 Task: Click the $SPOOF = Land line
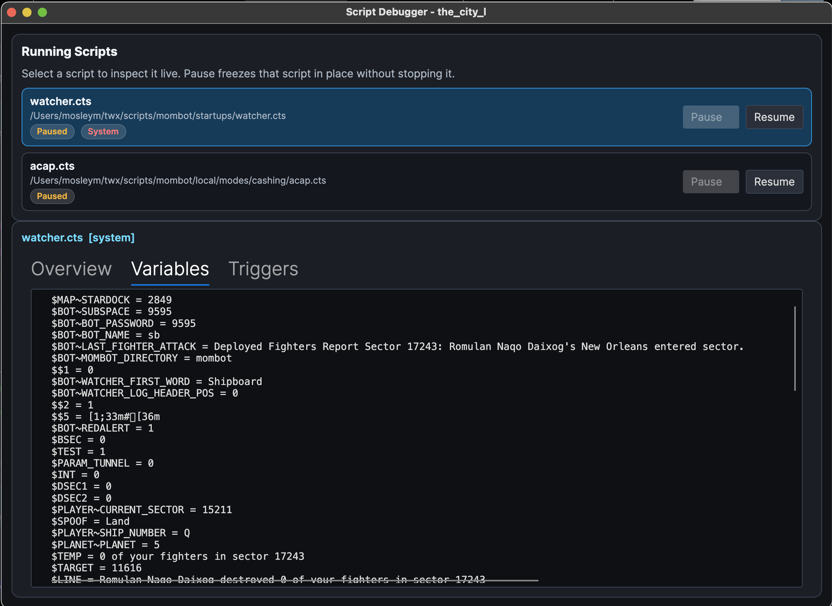pyautogui.click(x=91, y=521)
